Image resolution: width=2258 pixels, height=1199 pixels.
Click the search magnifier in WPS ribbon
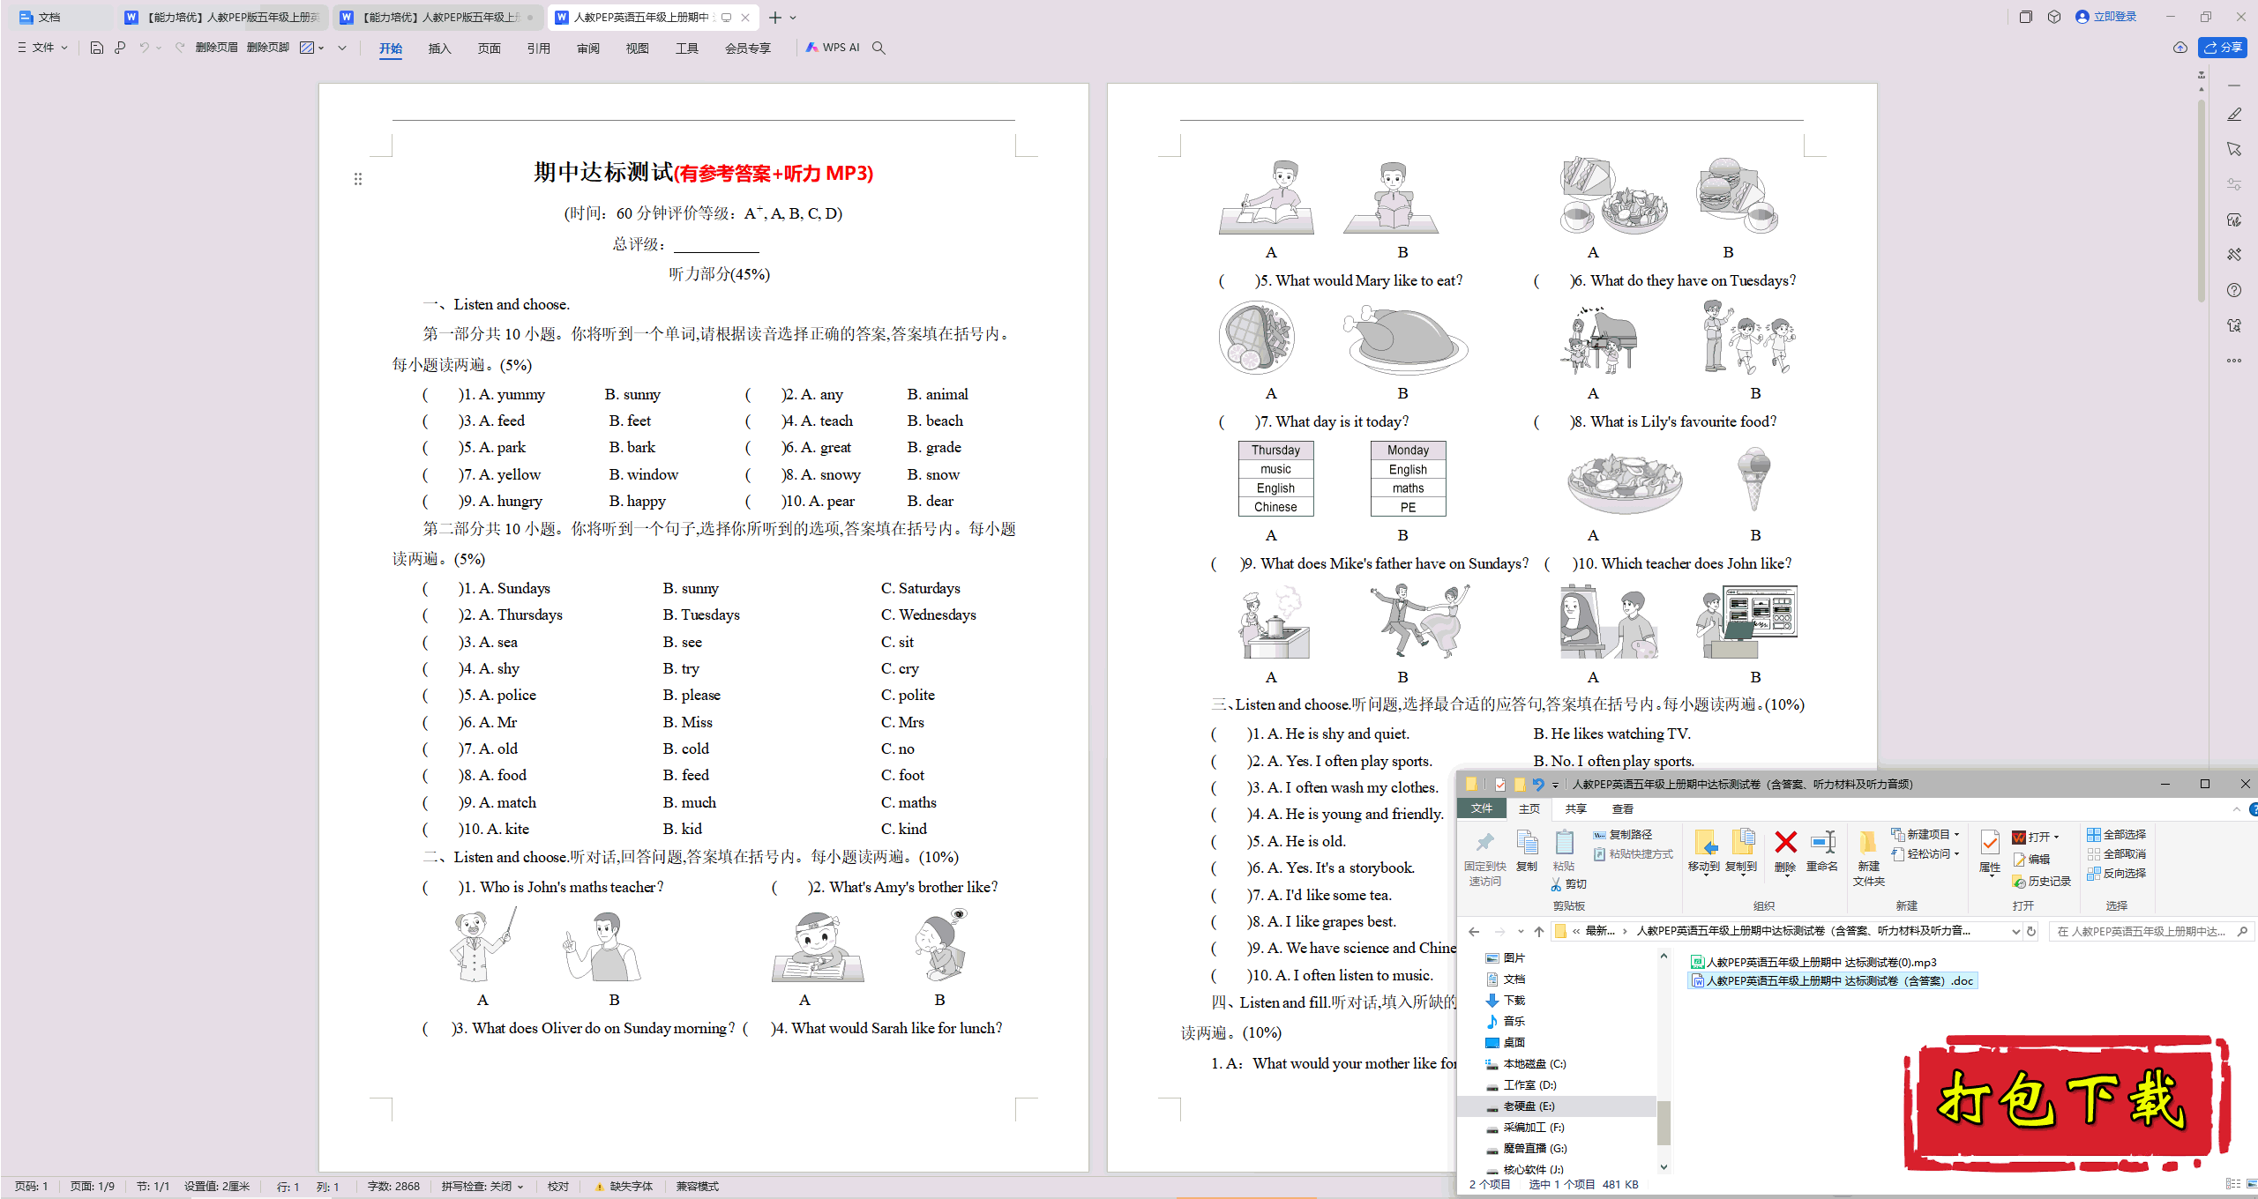pos(879,48)
